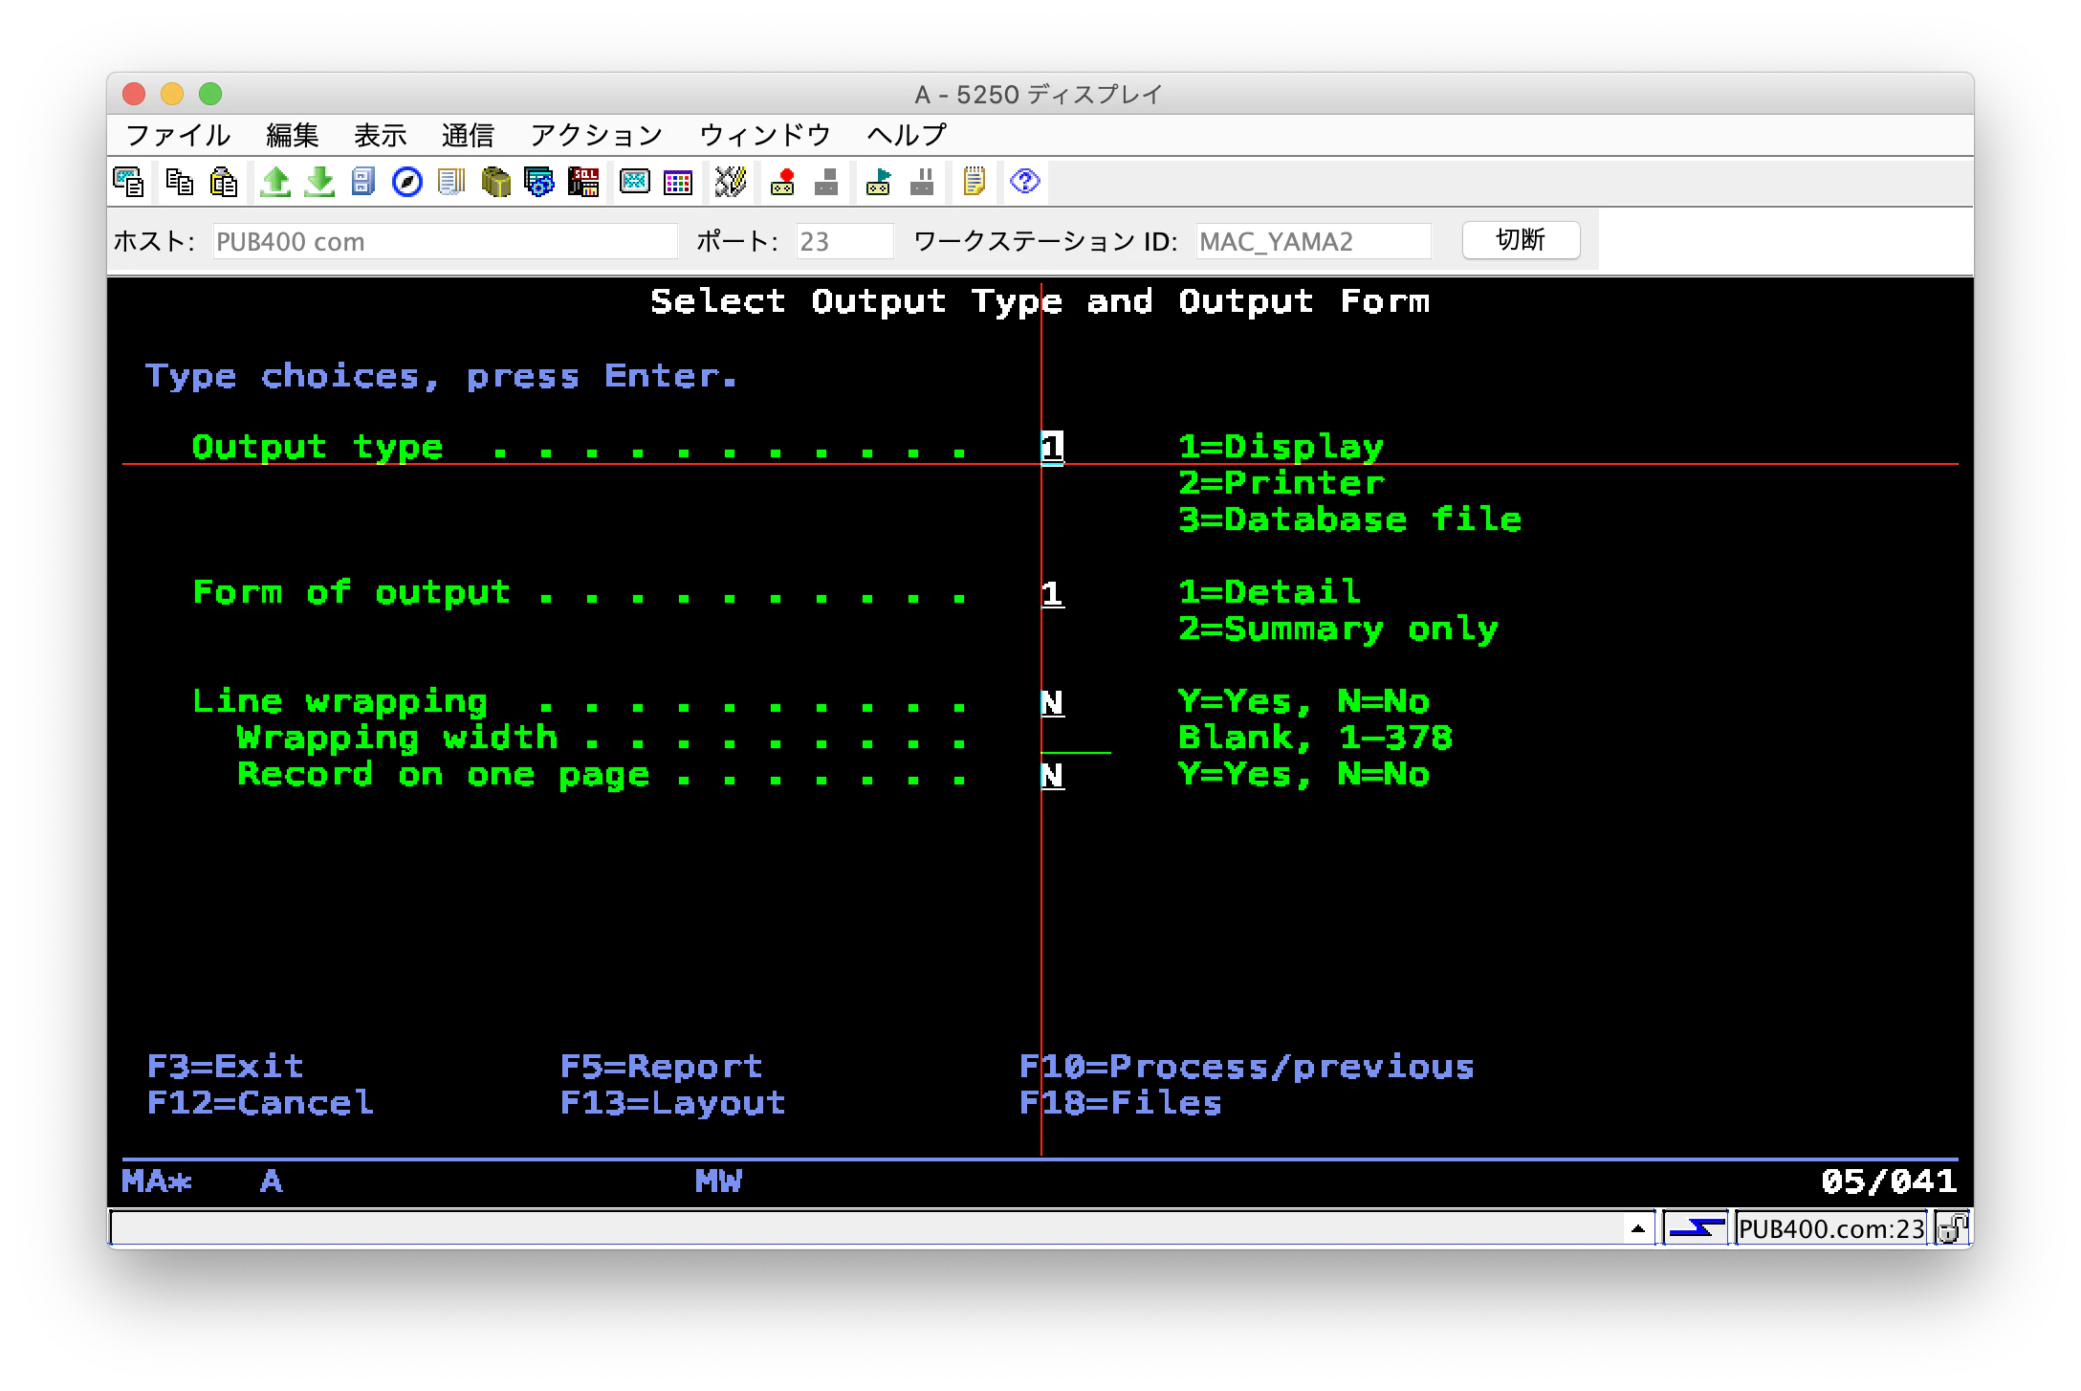Open the 編集 menu

tap(292, 135)
